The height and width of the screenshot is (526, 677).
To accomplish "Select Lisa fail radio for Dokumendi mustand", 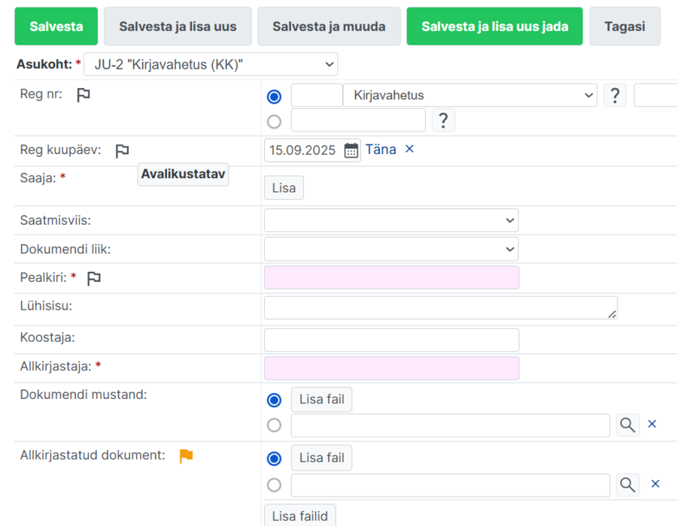I will [274, 400].
